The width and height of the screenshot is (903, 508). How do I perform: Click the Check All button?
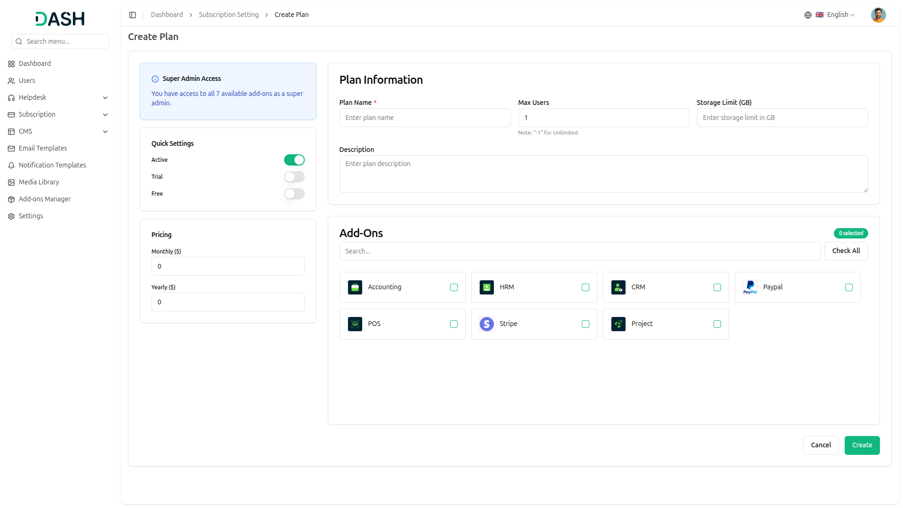pos(846,251)
